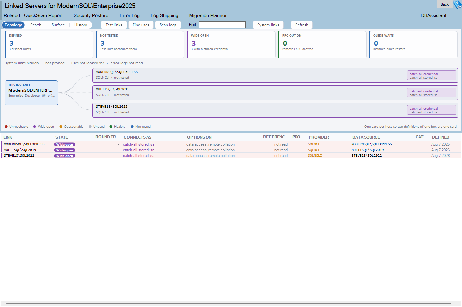Switch to the Surface tab
Viewport: 462px width, 307px height.
tap(58, 25)
